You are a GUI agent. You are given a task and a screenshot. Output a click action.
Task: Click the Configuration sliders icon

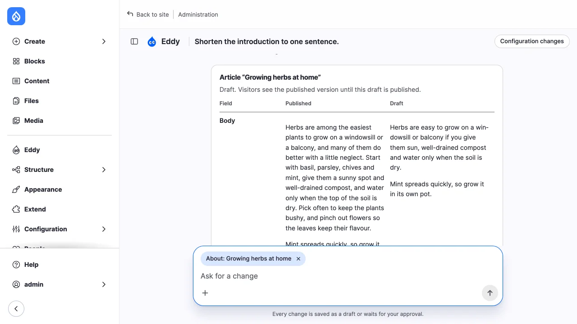click(x=16, y=229)
